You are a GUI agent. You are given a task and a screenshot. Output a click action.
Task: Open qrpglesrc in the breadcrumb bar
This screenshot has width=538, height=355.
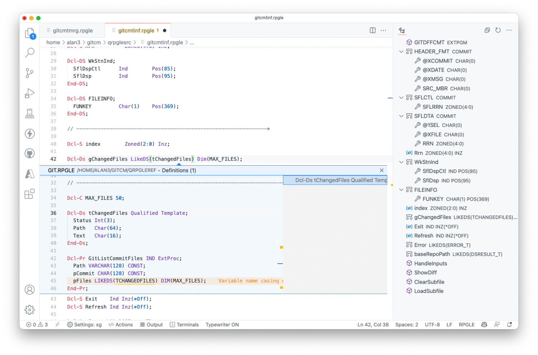(119, 42)
